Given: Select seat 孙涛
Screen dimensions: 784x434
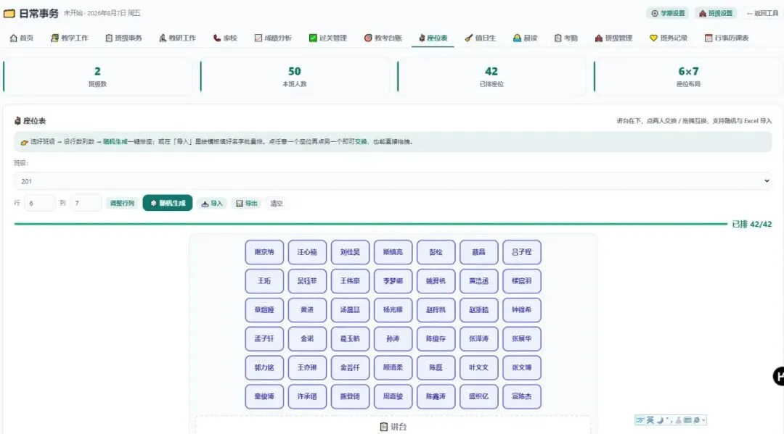Looking at the screenshot, I should point(393,338).
